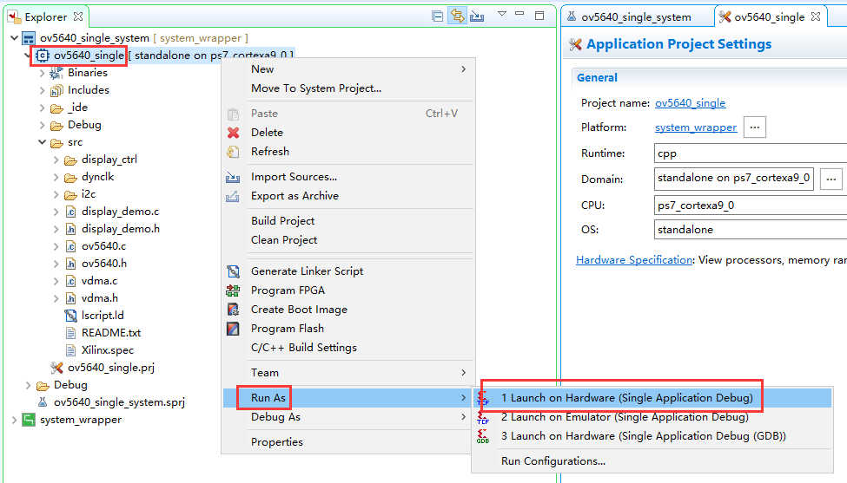Click Runtime field containing cpp
This screenshot has width=847, height=483.
751,153
